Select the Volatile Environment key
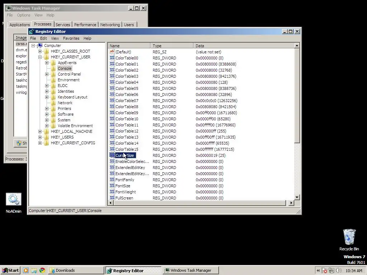The image size is (367, 275). [75, 126]
